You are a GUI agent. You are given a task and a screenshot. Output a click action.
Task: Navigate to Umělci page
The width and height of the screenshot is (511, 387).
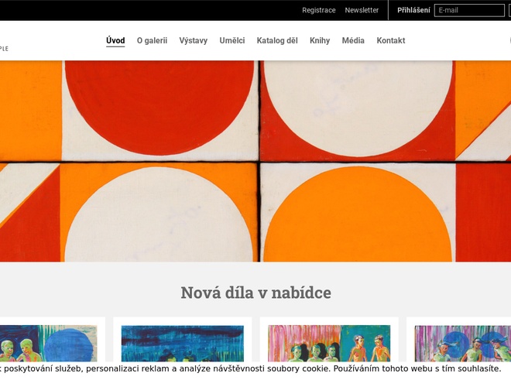pos(232,41)
